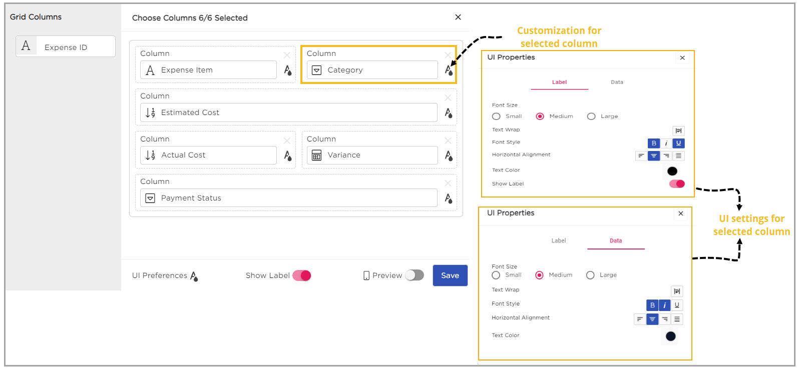Viewport: 801px width, 370px height.
Task: Select Expense ID in Grid Columns list
Action: (66, 47)
